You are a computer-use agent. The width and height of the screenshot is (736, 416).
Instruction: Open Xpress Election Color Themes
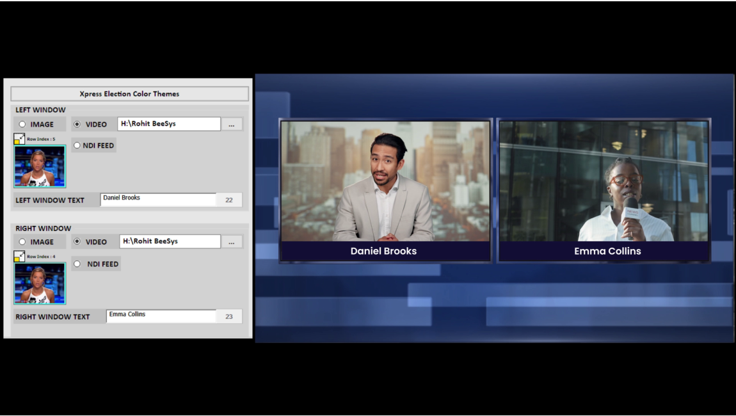[129, 94]
